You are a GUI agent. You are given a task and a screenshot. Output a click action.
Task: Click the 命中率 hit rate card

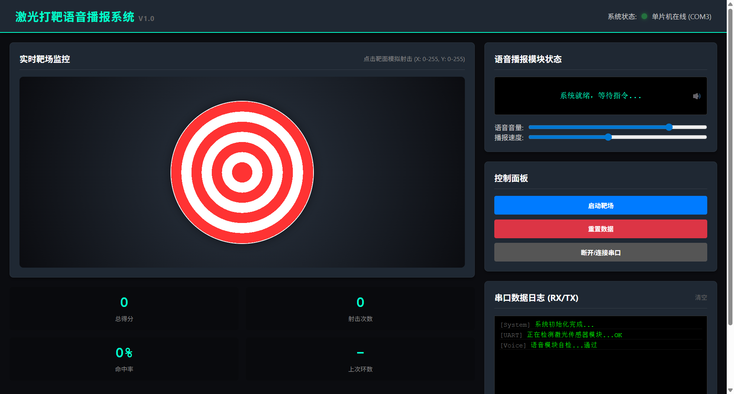click(x=124, y=359)
